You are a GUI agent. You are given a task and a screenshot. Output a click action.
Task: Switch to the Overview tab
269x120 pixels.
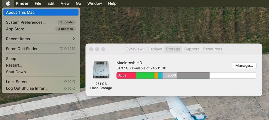(x=134, y=49)
